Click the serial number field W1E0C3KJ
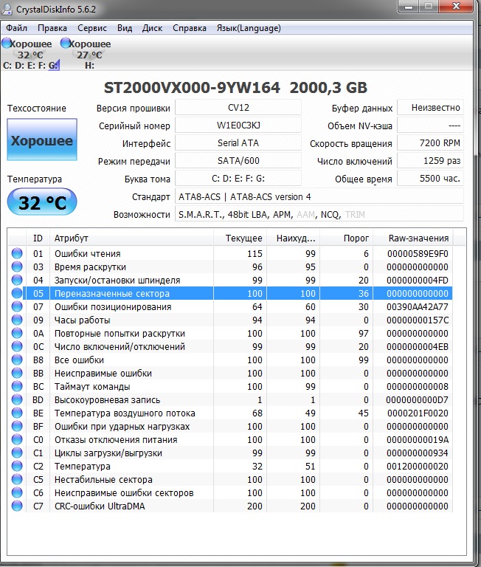 [238, 125]
